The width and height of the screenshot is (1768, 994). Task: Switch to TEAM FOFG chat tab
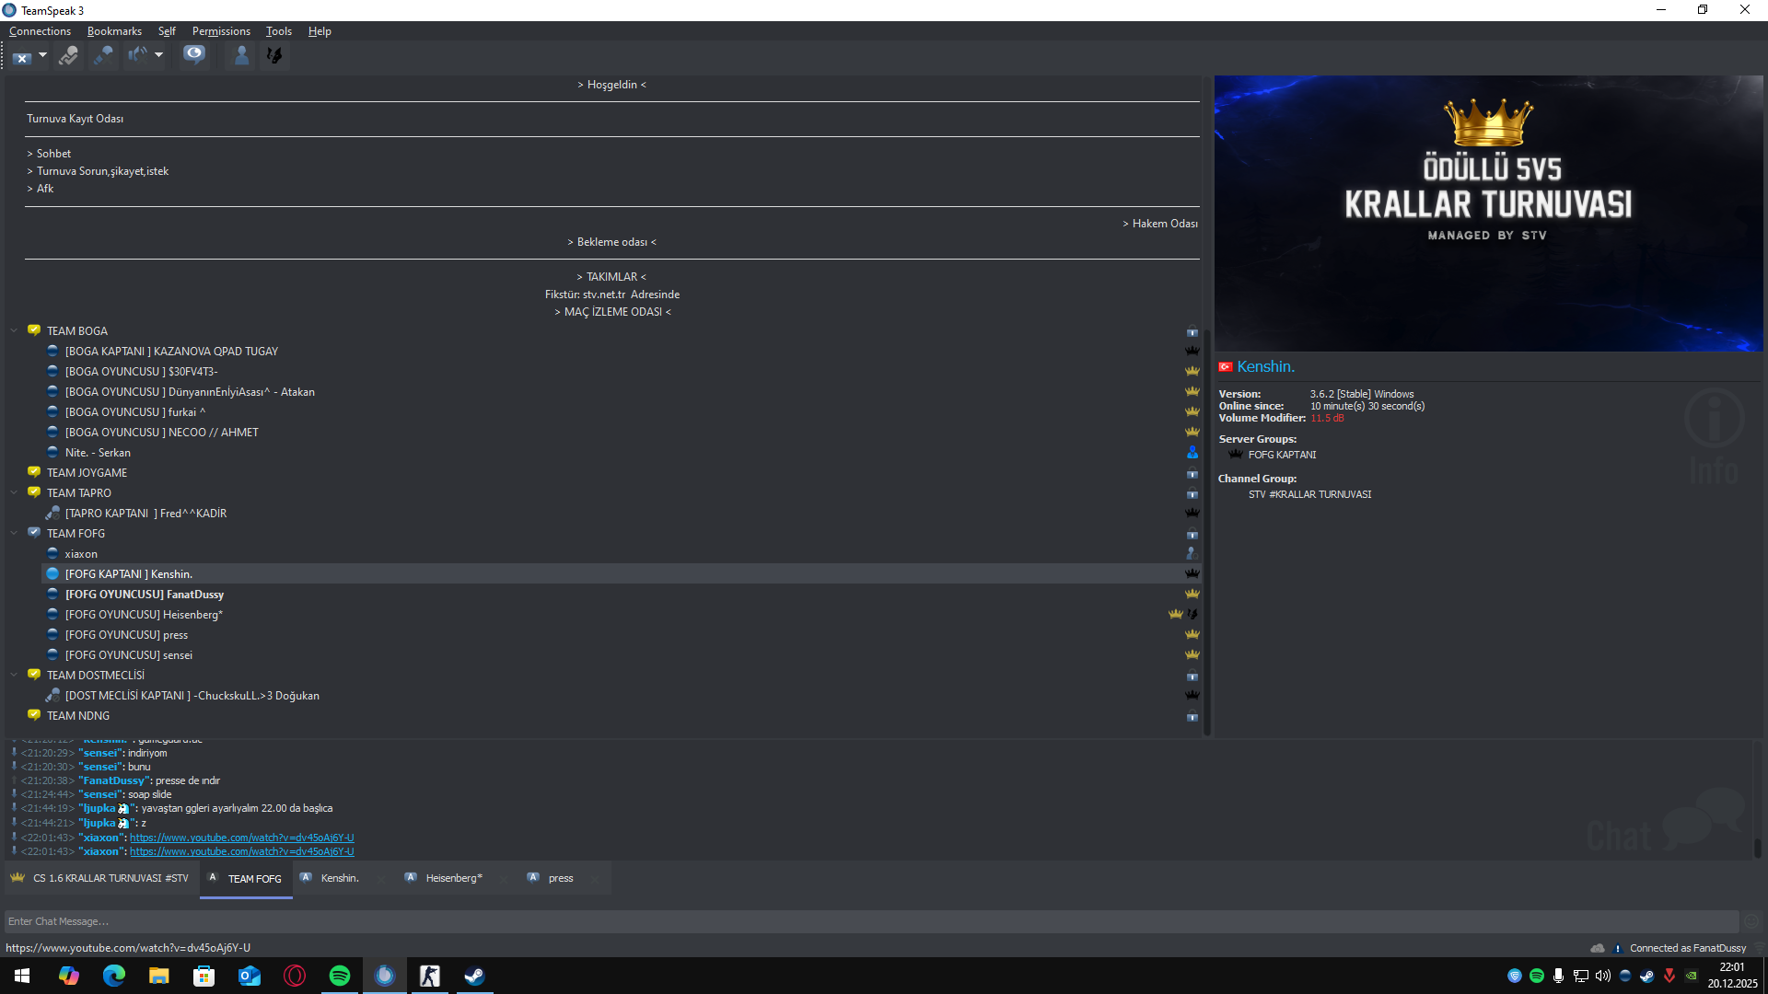click(x=246, y=879)
